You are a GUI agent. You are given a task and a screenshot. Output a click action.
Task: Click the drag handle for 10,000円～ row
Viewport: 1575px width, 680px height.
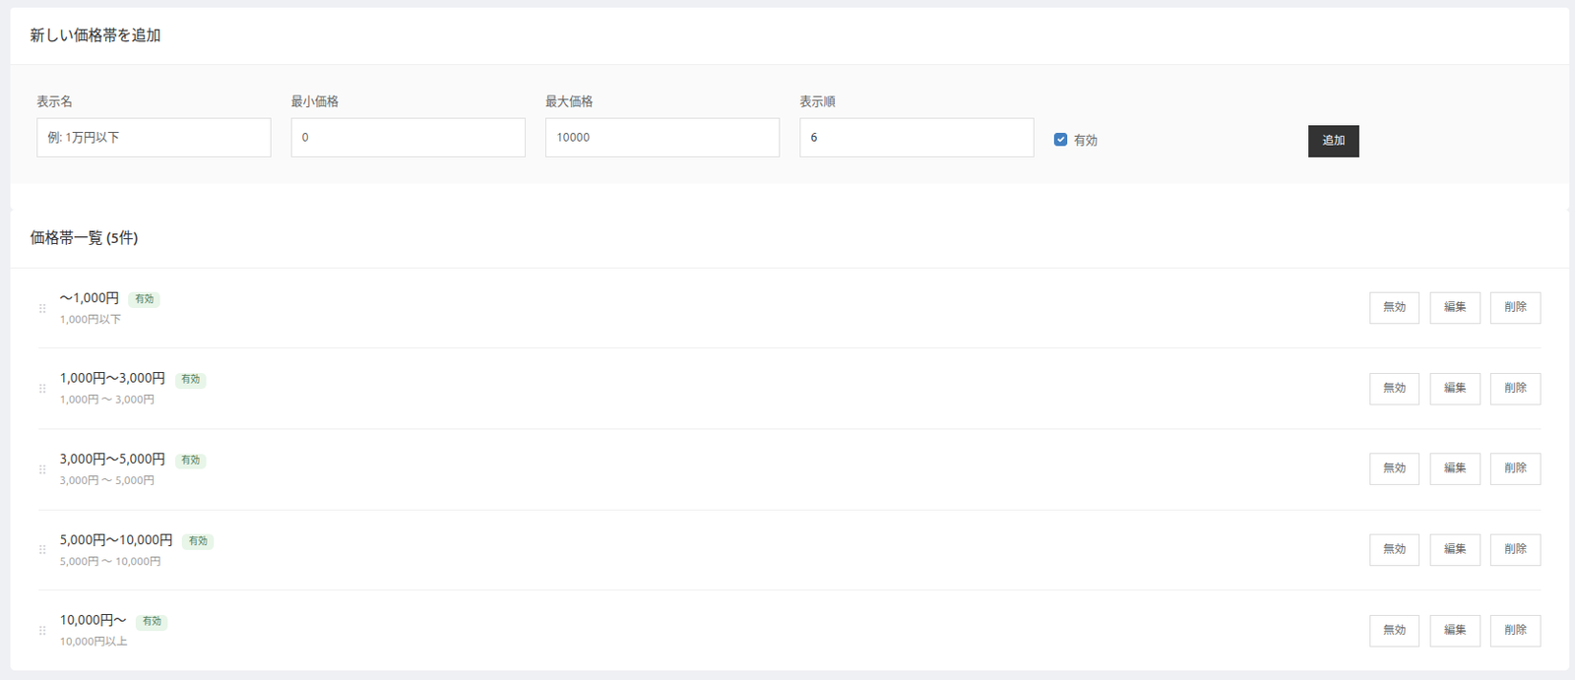click(x=42, y=631)
